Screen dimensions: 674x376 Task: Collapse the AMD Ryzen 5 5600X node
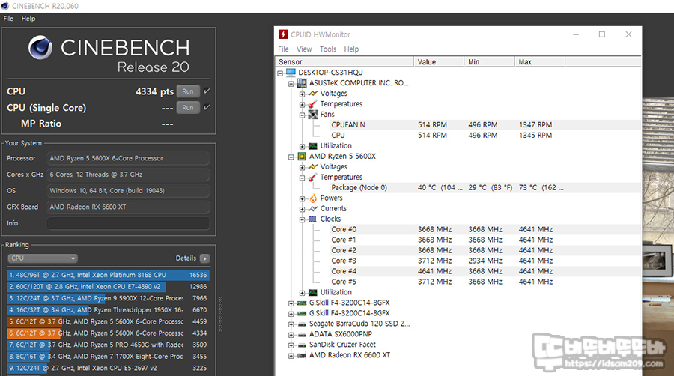click(x=291, y=157)
